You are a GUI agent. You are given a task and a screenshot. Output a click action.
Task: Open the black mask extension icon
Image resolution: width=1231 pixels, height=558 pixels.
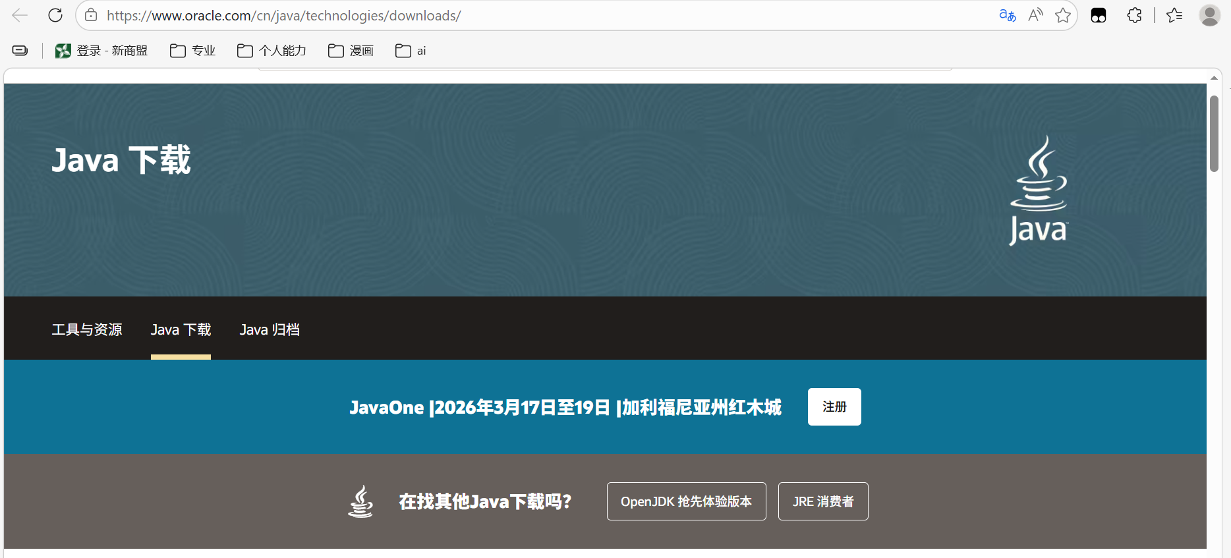click(1099, 15)
